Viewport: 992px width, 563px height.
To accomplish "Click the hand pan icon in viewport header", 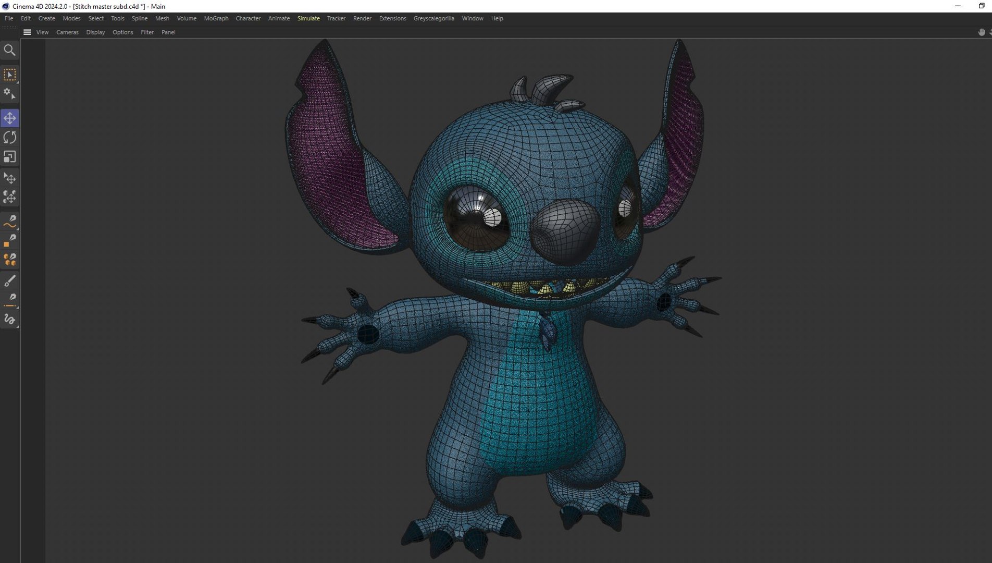I will click(x=981, y=32).
